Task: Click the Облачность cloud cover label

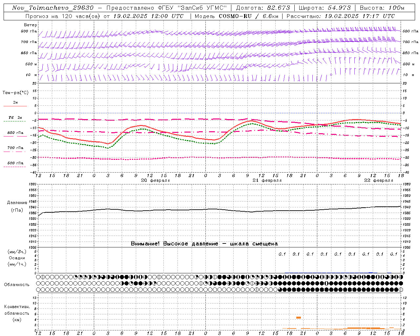Action: (17, 284)
